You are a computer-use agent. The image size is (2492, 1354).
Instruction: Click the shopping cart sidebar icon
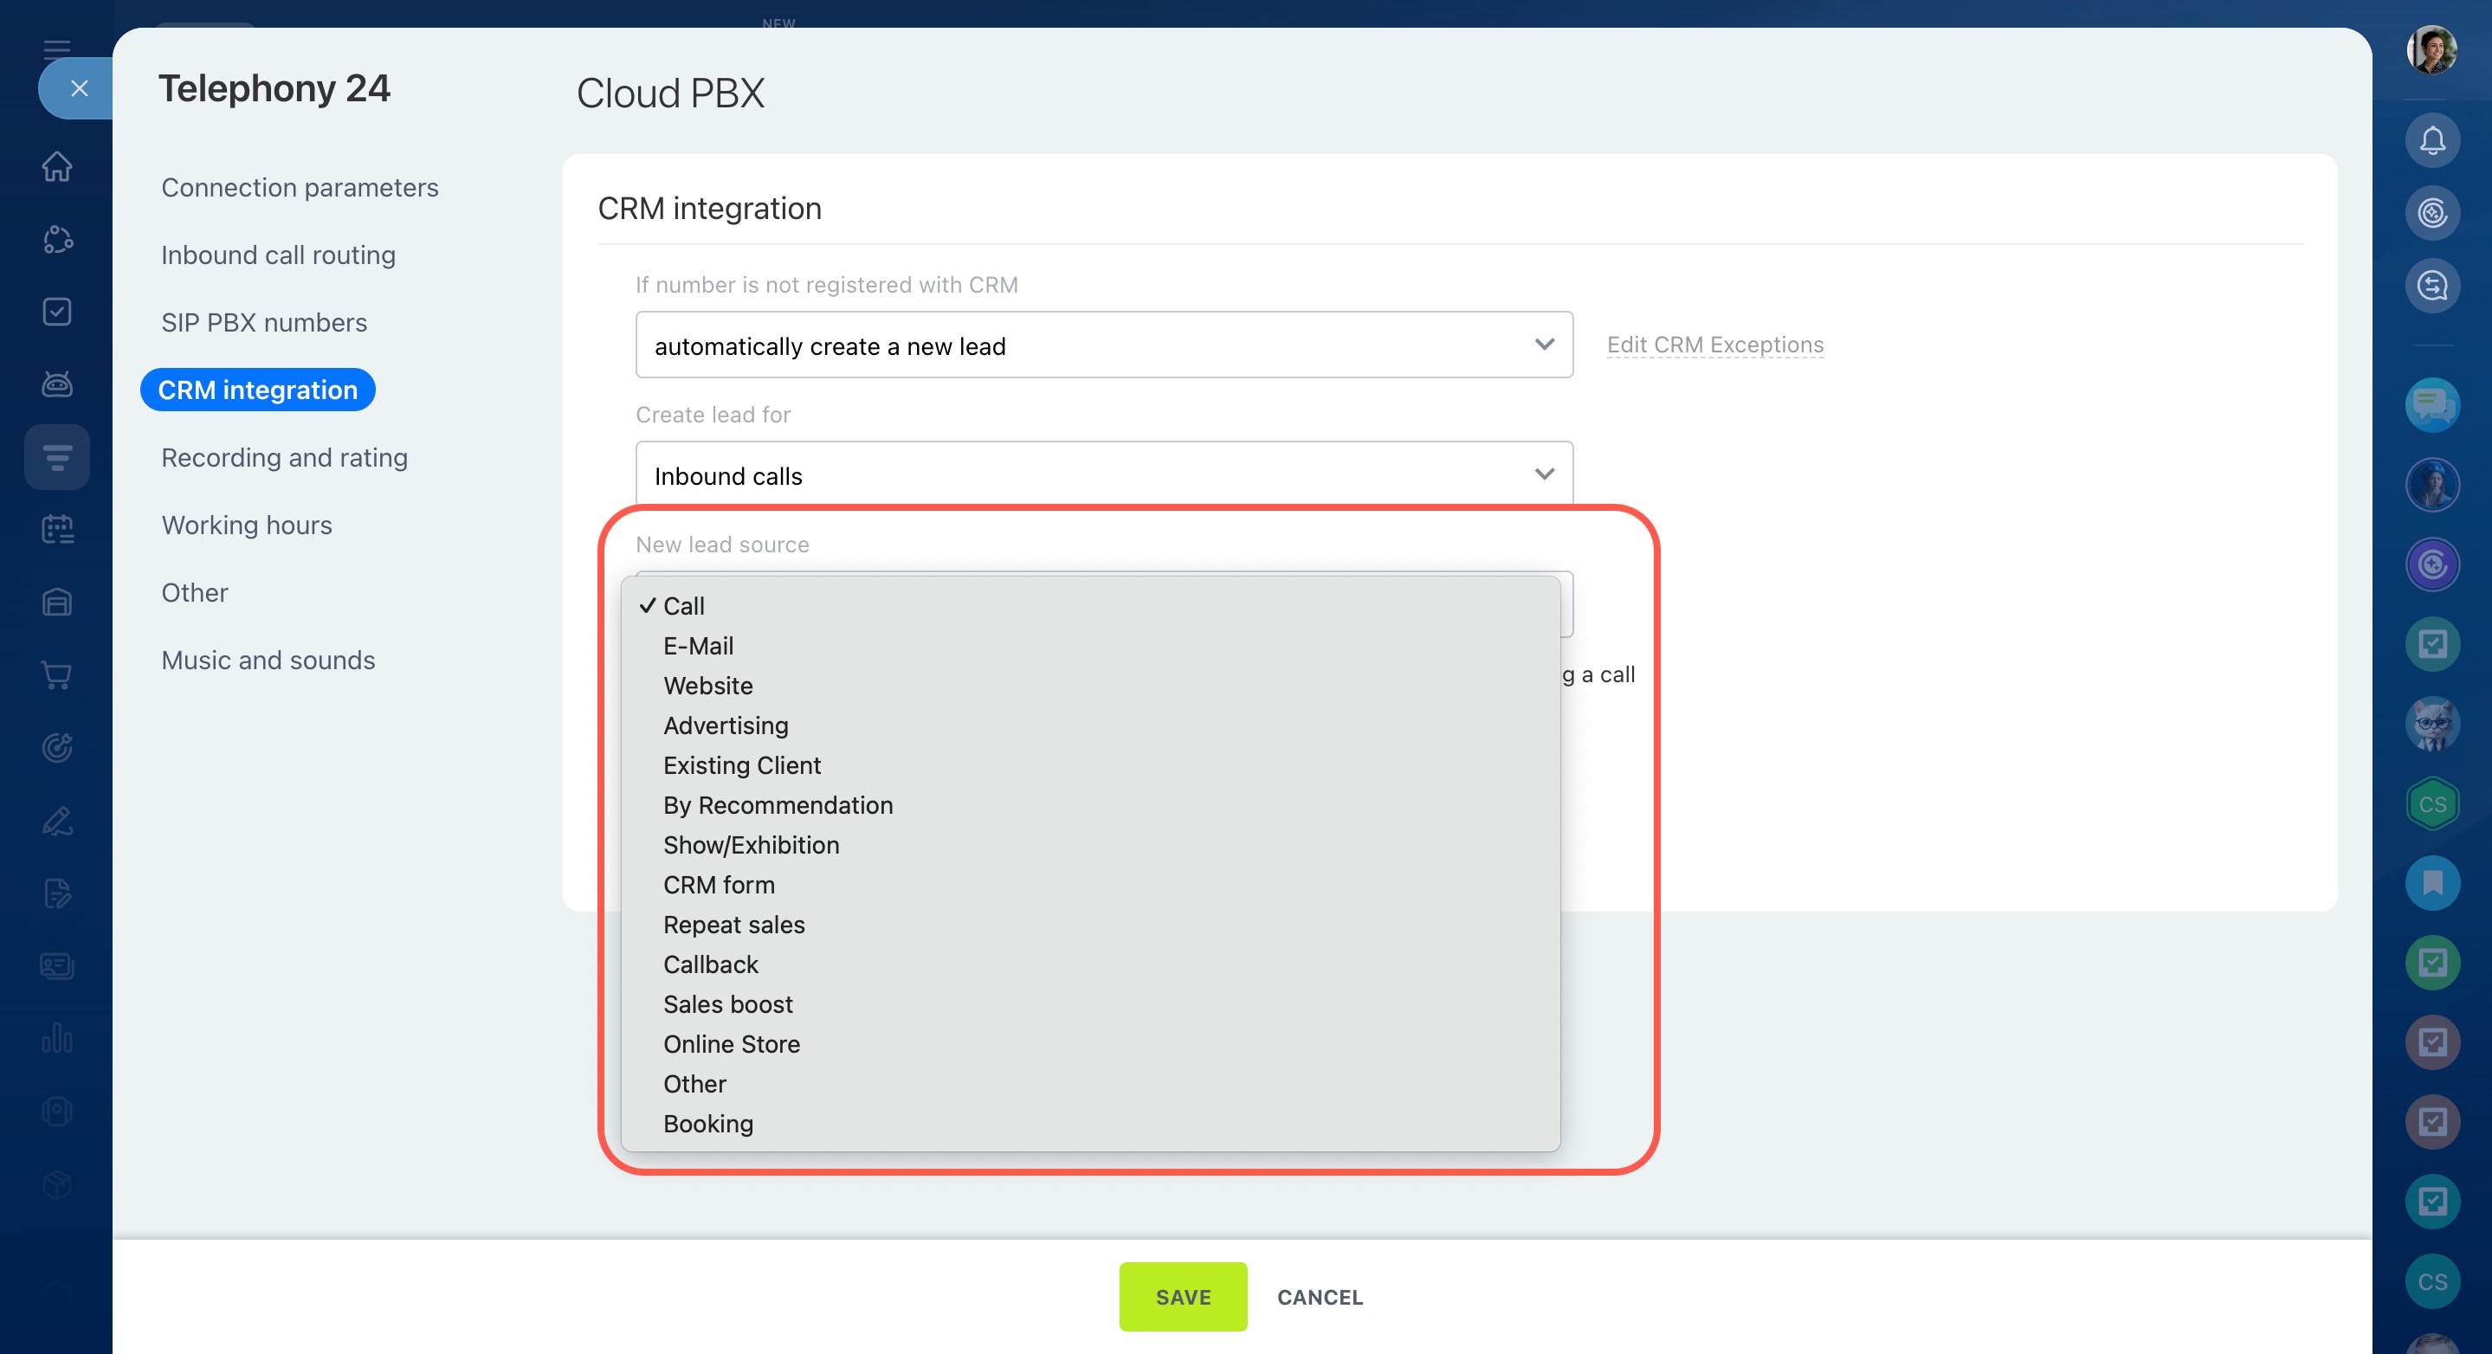[x=57, y=675]
